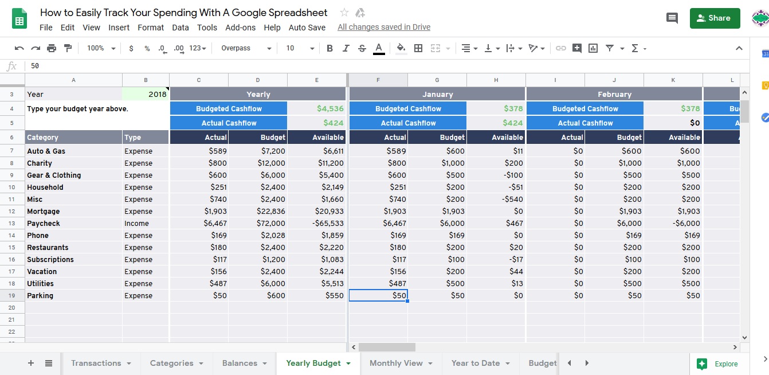Toggle strikethrough formatting
Image resolution: width=769 pixels, height=375 pixels.
(x=362, y=48)
